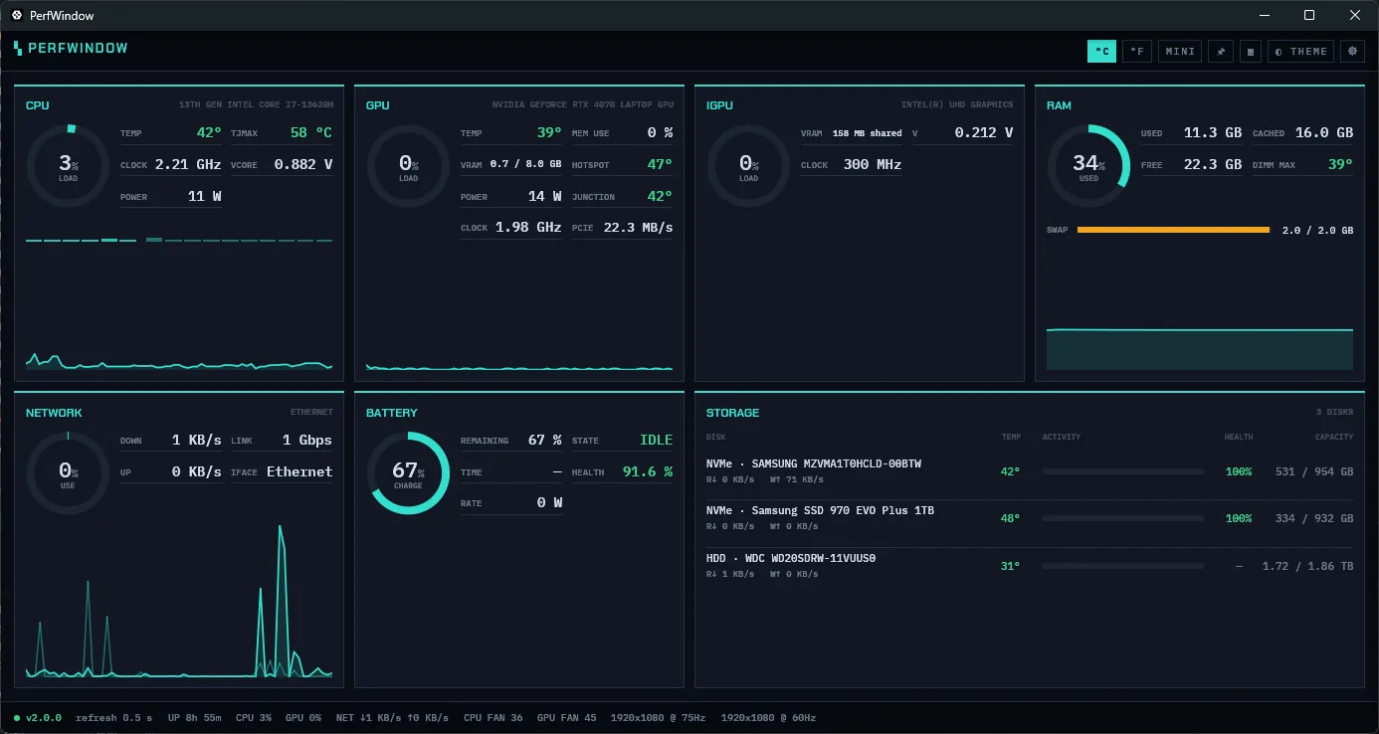Image resolution: width=1379 pixels, height=734 pixels.
Task: Click the pin window icon
Action: [x=1221, y=52]
